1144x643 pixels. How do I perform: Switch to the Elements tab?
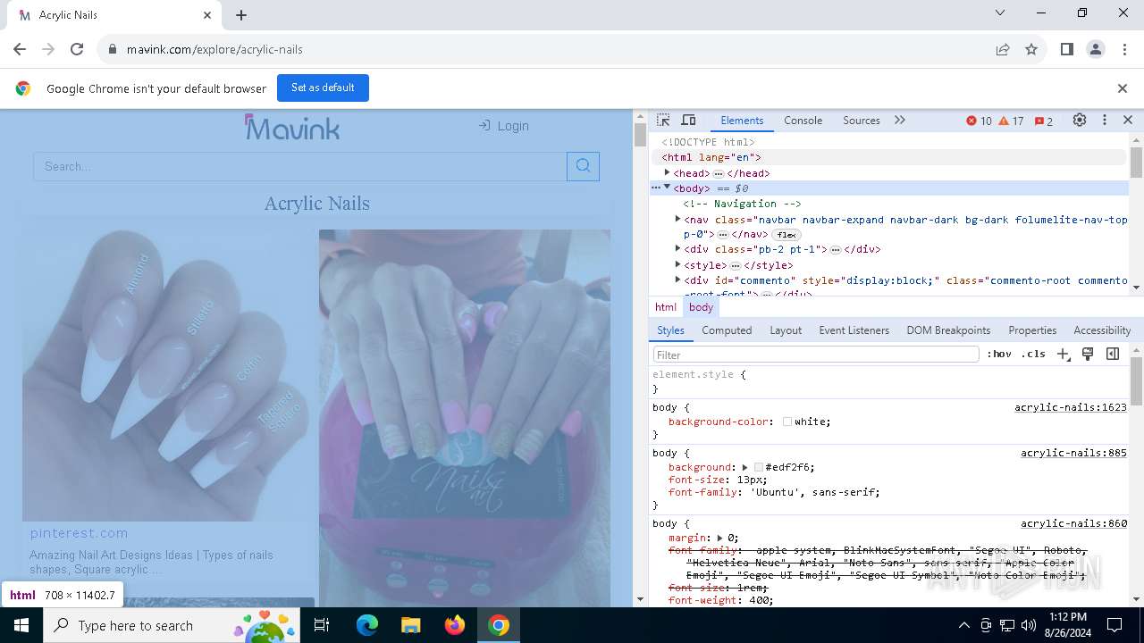tap(742, 121)
